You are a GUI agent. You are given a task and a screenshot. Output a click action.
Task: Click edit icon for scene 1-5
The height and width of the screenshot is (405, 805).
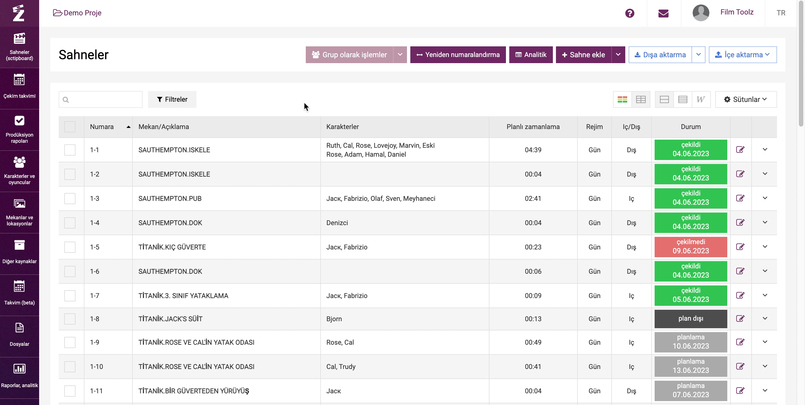click(x=740, y=247)
